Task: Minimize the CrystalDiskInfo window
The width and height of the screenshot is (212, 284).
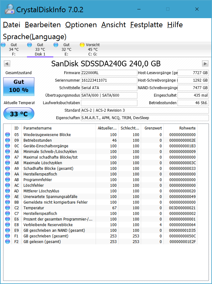Action: [x=139, y=9]
